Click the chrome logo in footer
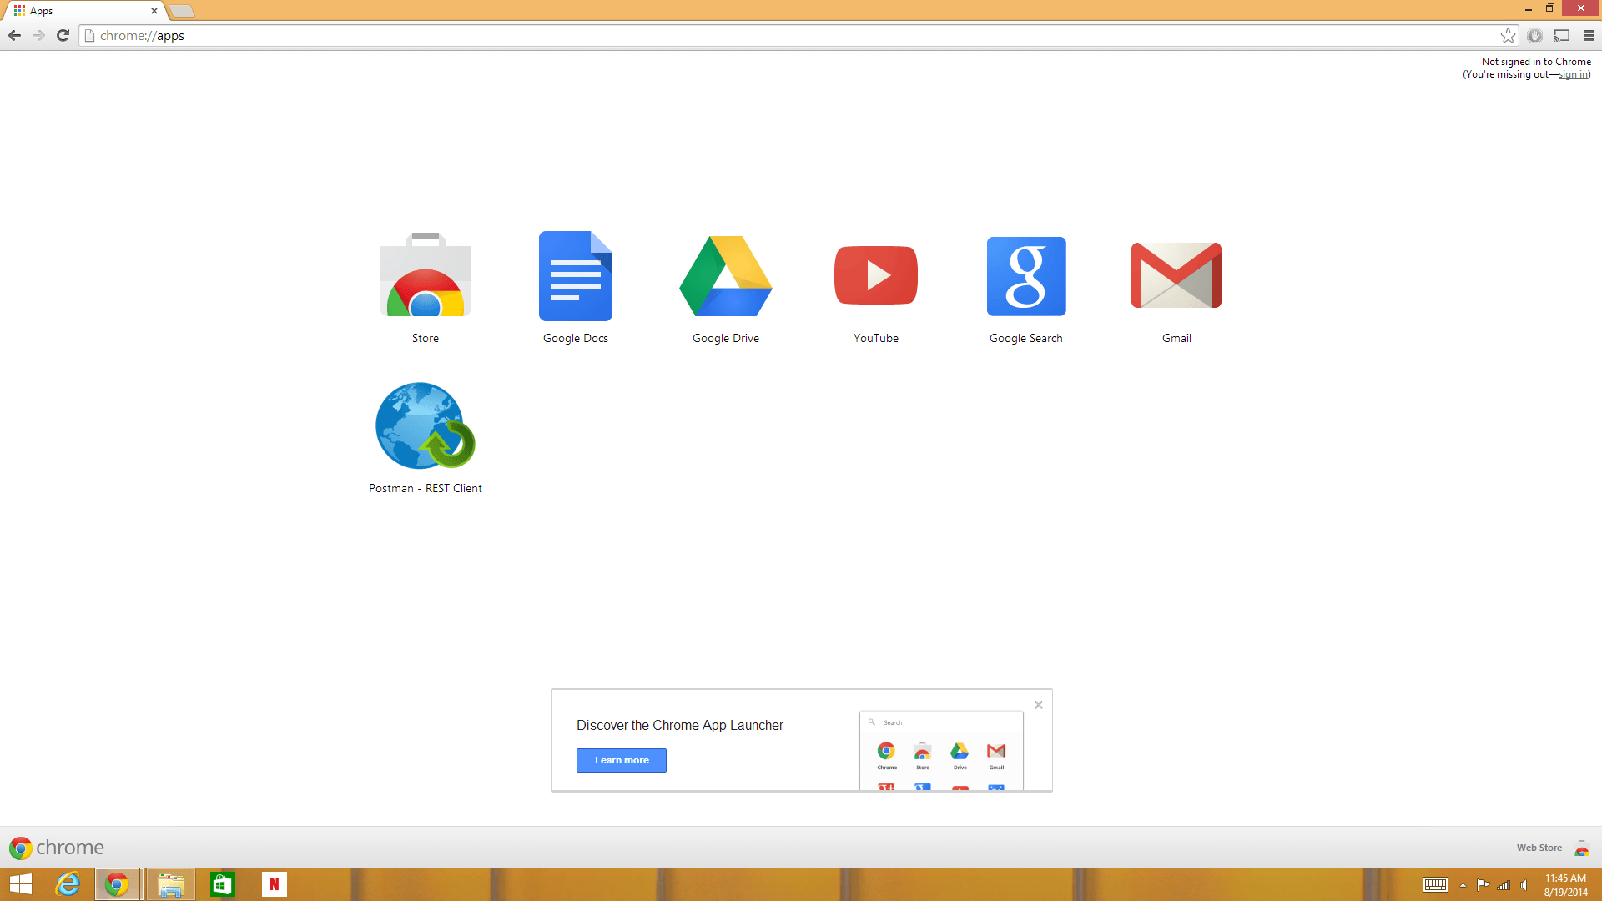Screen dimensions: 1602x901 coord(56,848)
